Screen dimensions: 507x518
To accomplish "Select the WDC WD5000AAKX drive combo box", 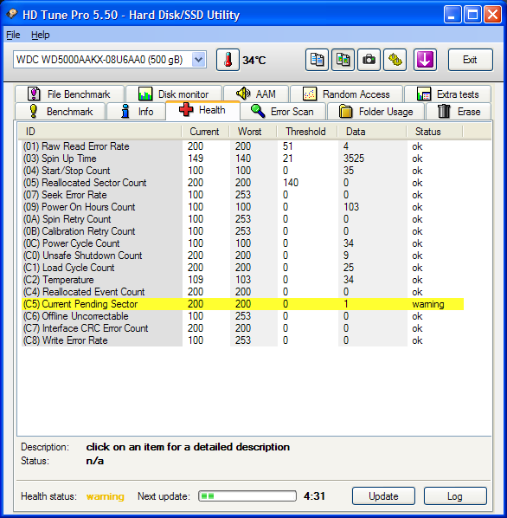I will 110,60.
